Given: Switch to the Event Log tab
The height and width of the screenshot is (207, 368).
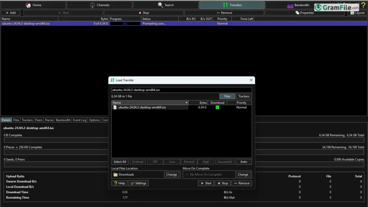Looking at the screenshot, I should [79, 120].
